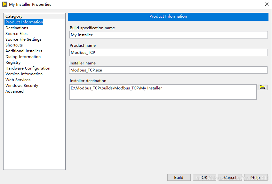The width and height of the screenshot is (272, 184).
Task: Select Product Information category
Action: pyautogui.click(x=24, y=22)
